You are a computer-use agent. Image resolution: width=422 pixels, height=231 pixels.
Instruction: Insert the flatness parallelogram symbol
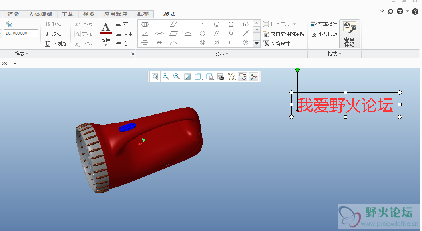(x=173, y=34)
